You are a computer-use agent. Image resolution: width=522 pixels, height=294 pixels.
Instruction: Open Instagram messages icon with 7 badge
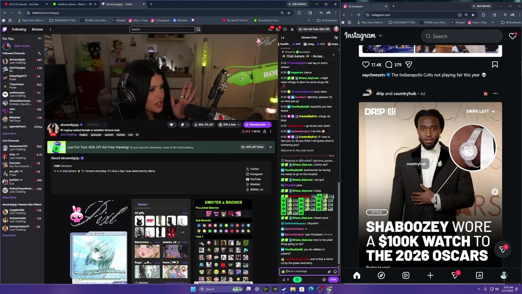(455, 275)
